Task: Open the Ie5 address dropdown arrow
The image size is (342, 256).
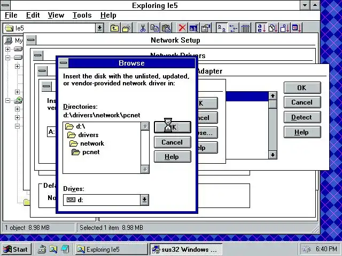Action: coord(99,28)
